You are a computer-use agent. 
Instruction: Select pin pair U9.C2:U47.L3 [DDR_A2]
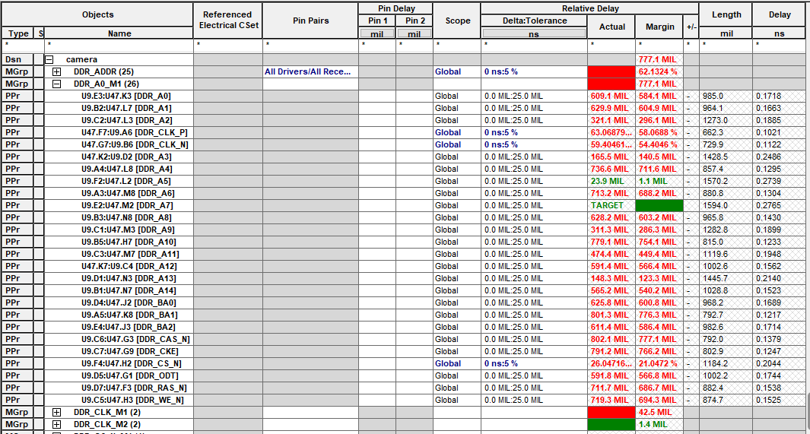(x=126, y=120)
